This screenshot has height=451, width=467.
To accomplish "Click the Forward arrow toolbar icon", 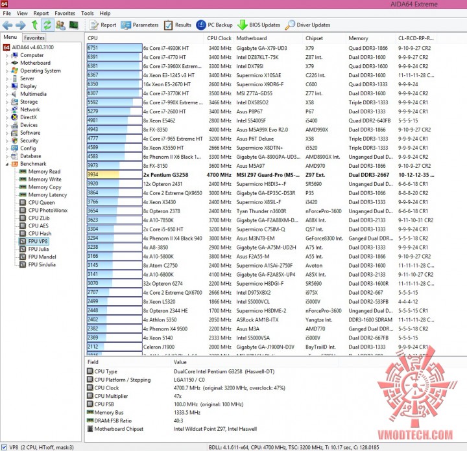I will tap(21, 25).
